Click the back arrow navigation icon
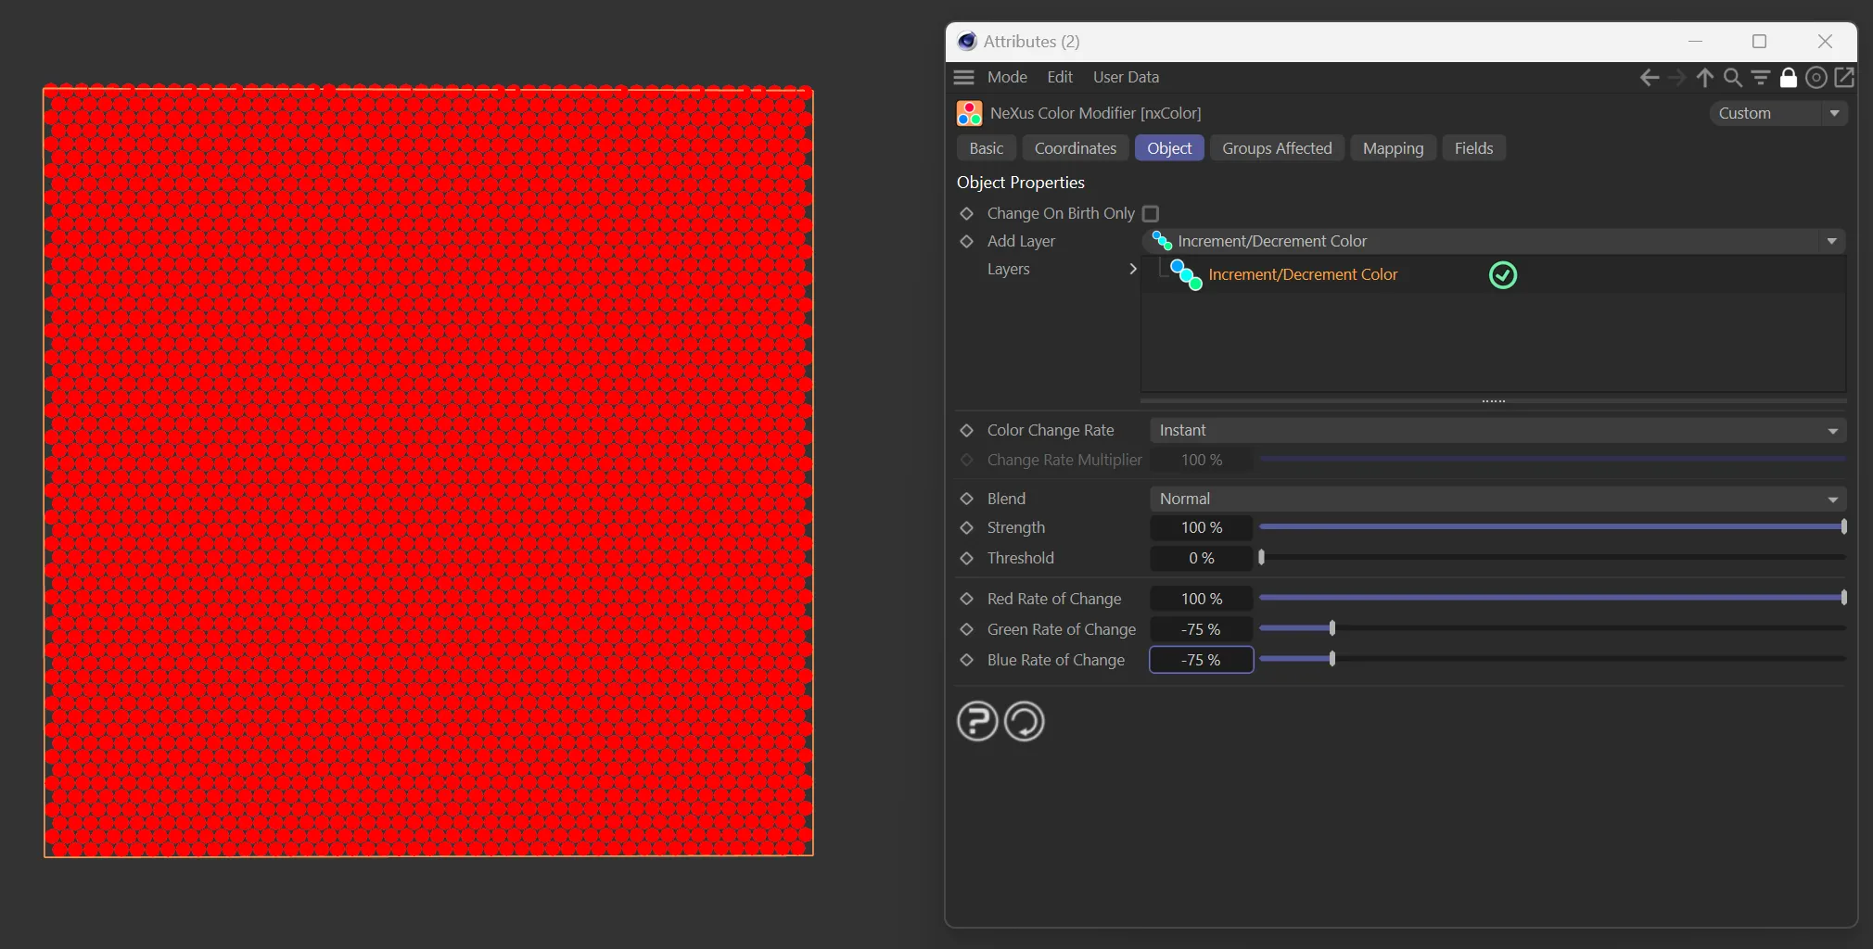 click(1649, 78)
